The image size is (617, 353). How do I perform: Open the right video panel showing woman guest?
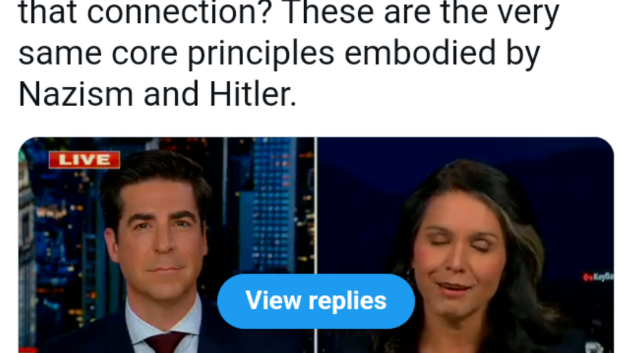point(465,245)
